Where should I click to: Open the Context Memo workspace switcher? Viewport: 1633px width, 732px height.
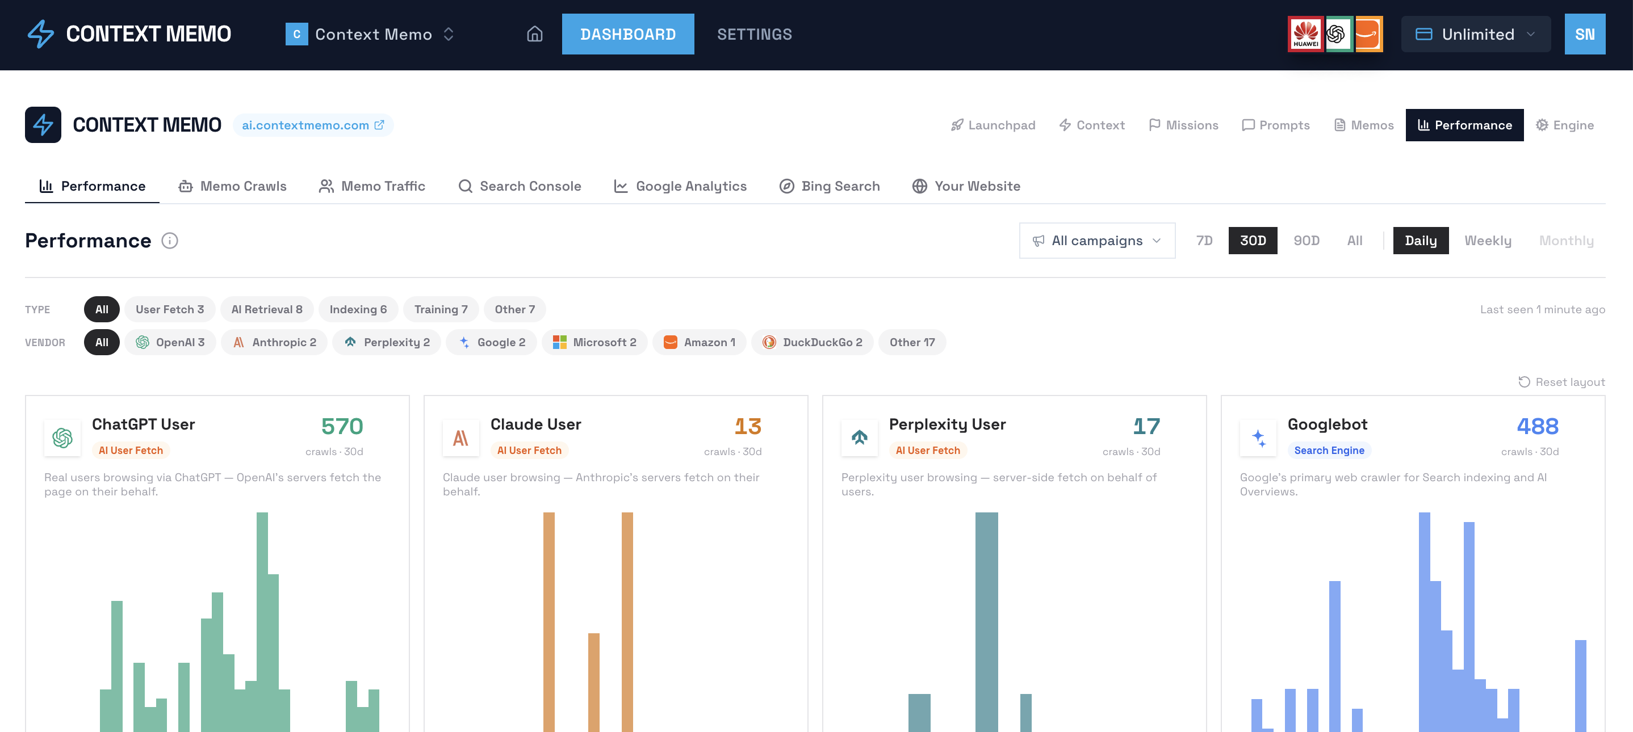370,34
